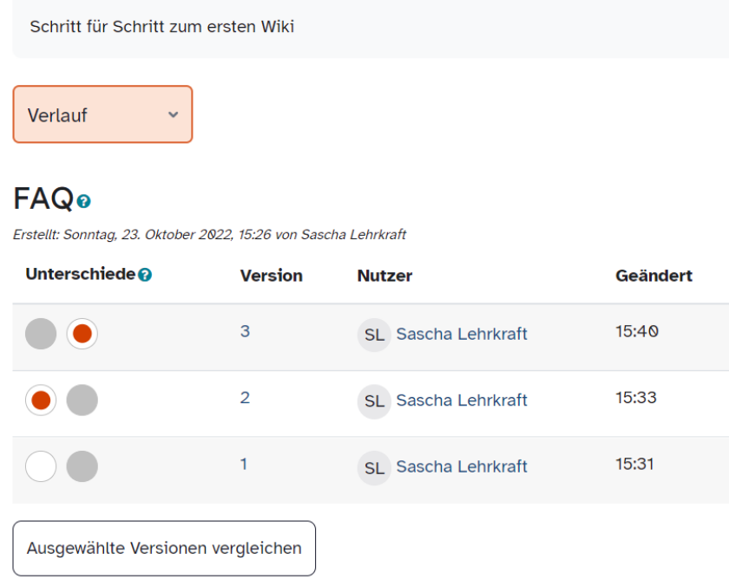The image size is (729, 586).
Task: Click the SL avatar for version 1
Action: (374, 467)
